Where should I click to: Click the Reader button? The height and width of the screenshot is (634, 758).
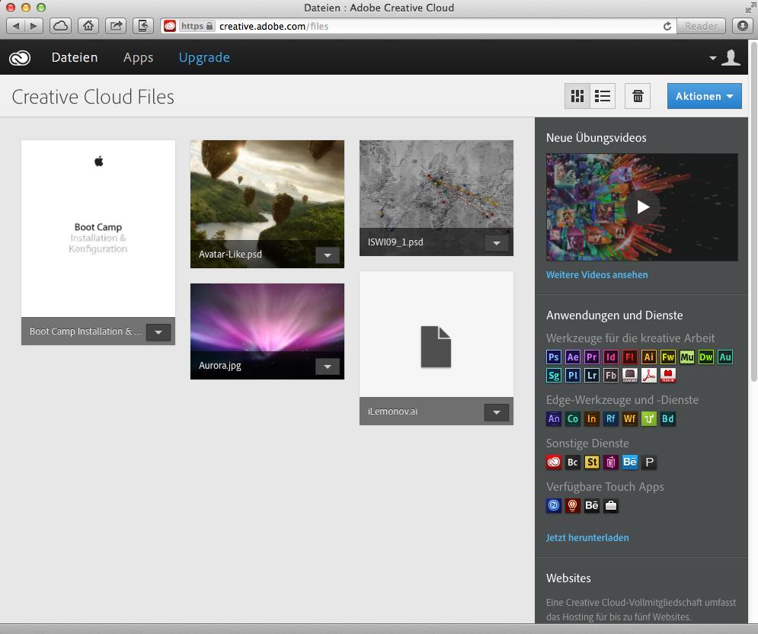701,26
